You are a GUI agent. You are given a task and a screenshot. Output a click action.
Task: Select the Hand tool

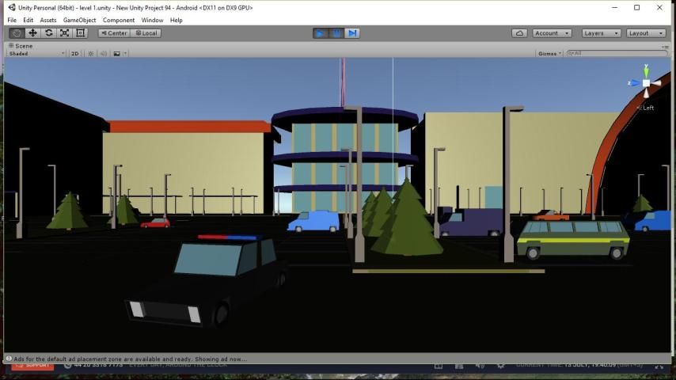pos(17,33)
